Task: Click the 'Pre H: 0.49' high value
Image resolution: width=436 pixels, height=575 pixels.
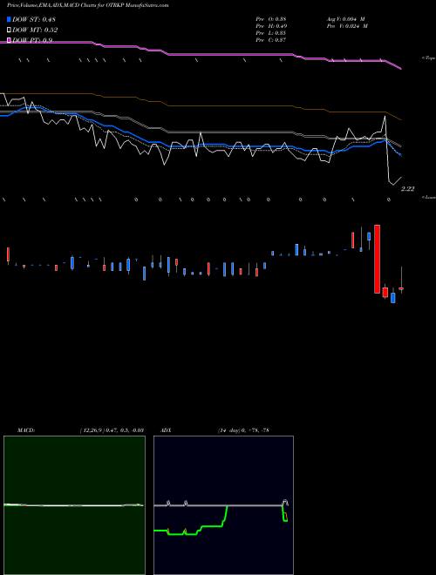Action: (271, 26)
